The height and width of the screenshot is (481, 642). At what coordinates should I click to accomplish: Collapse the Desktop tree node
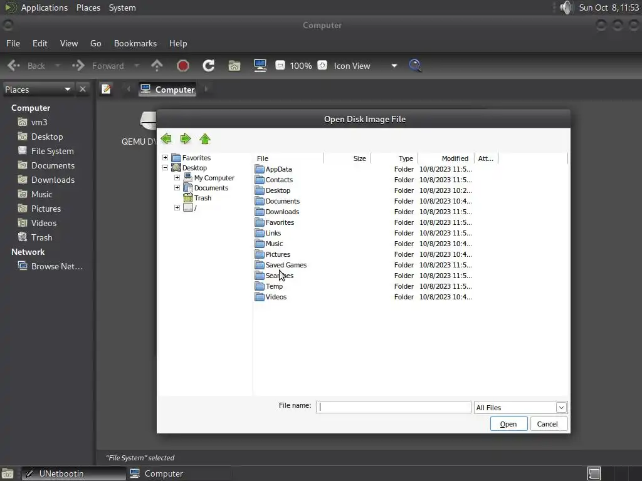165,168
